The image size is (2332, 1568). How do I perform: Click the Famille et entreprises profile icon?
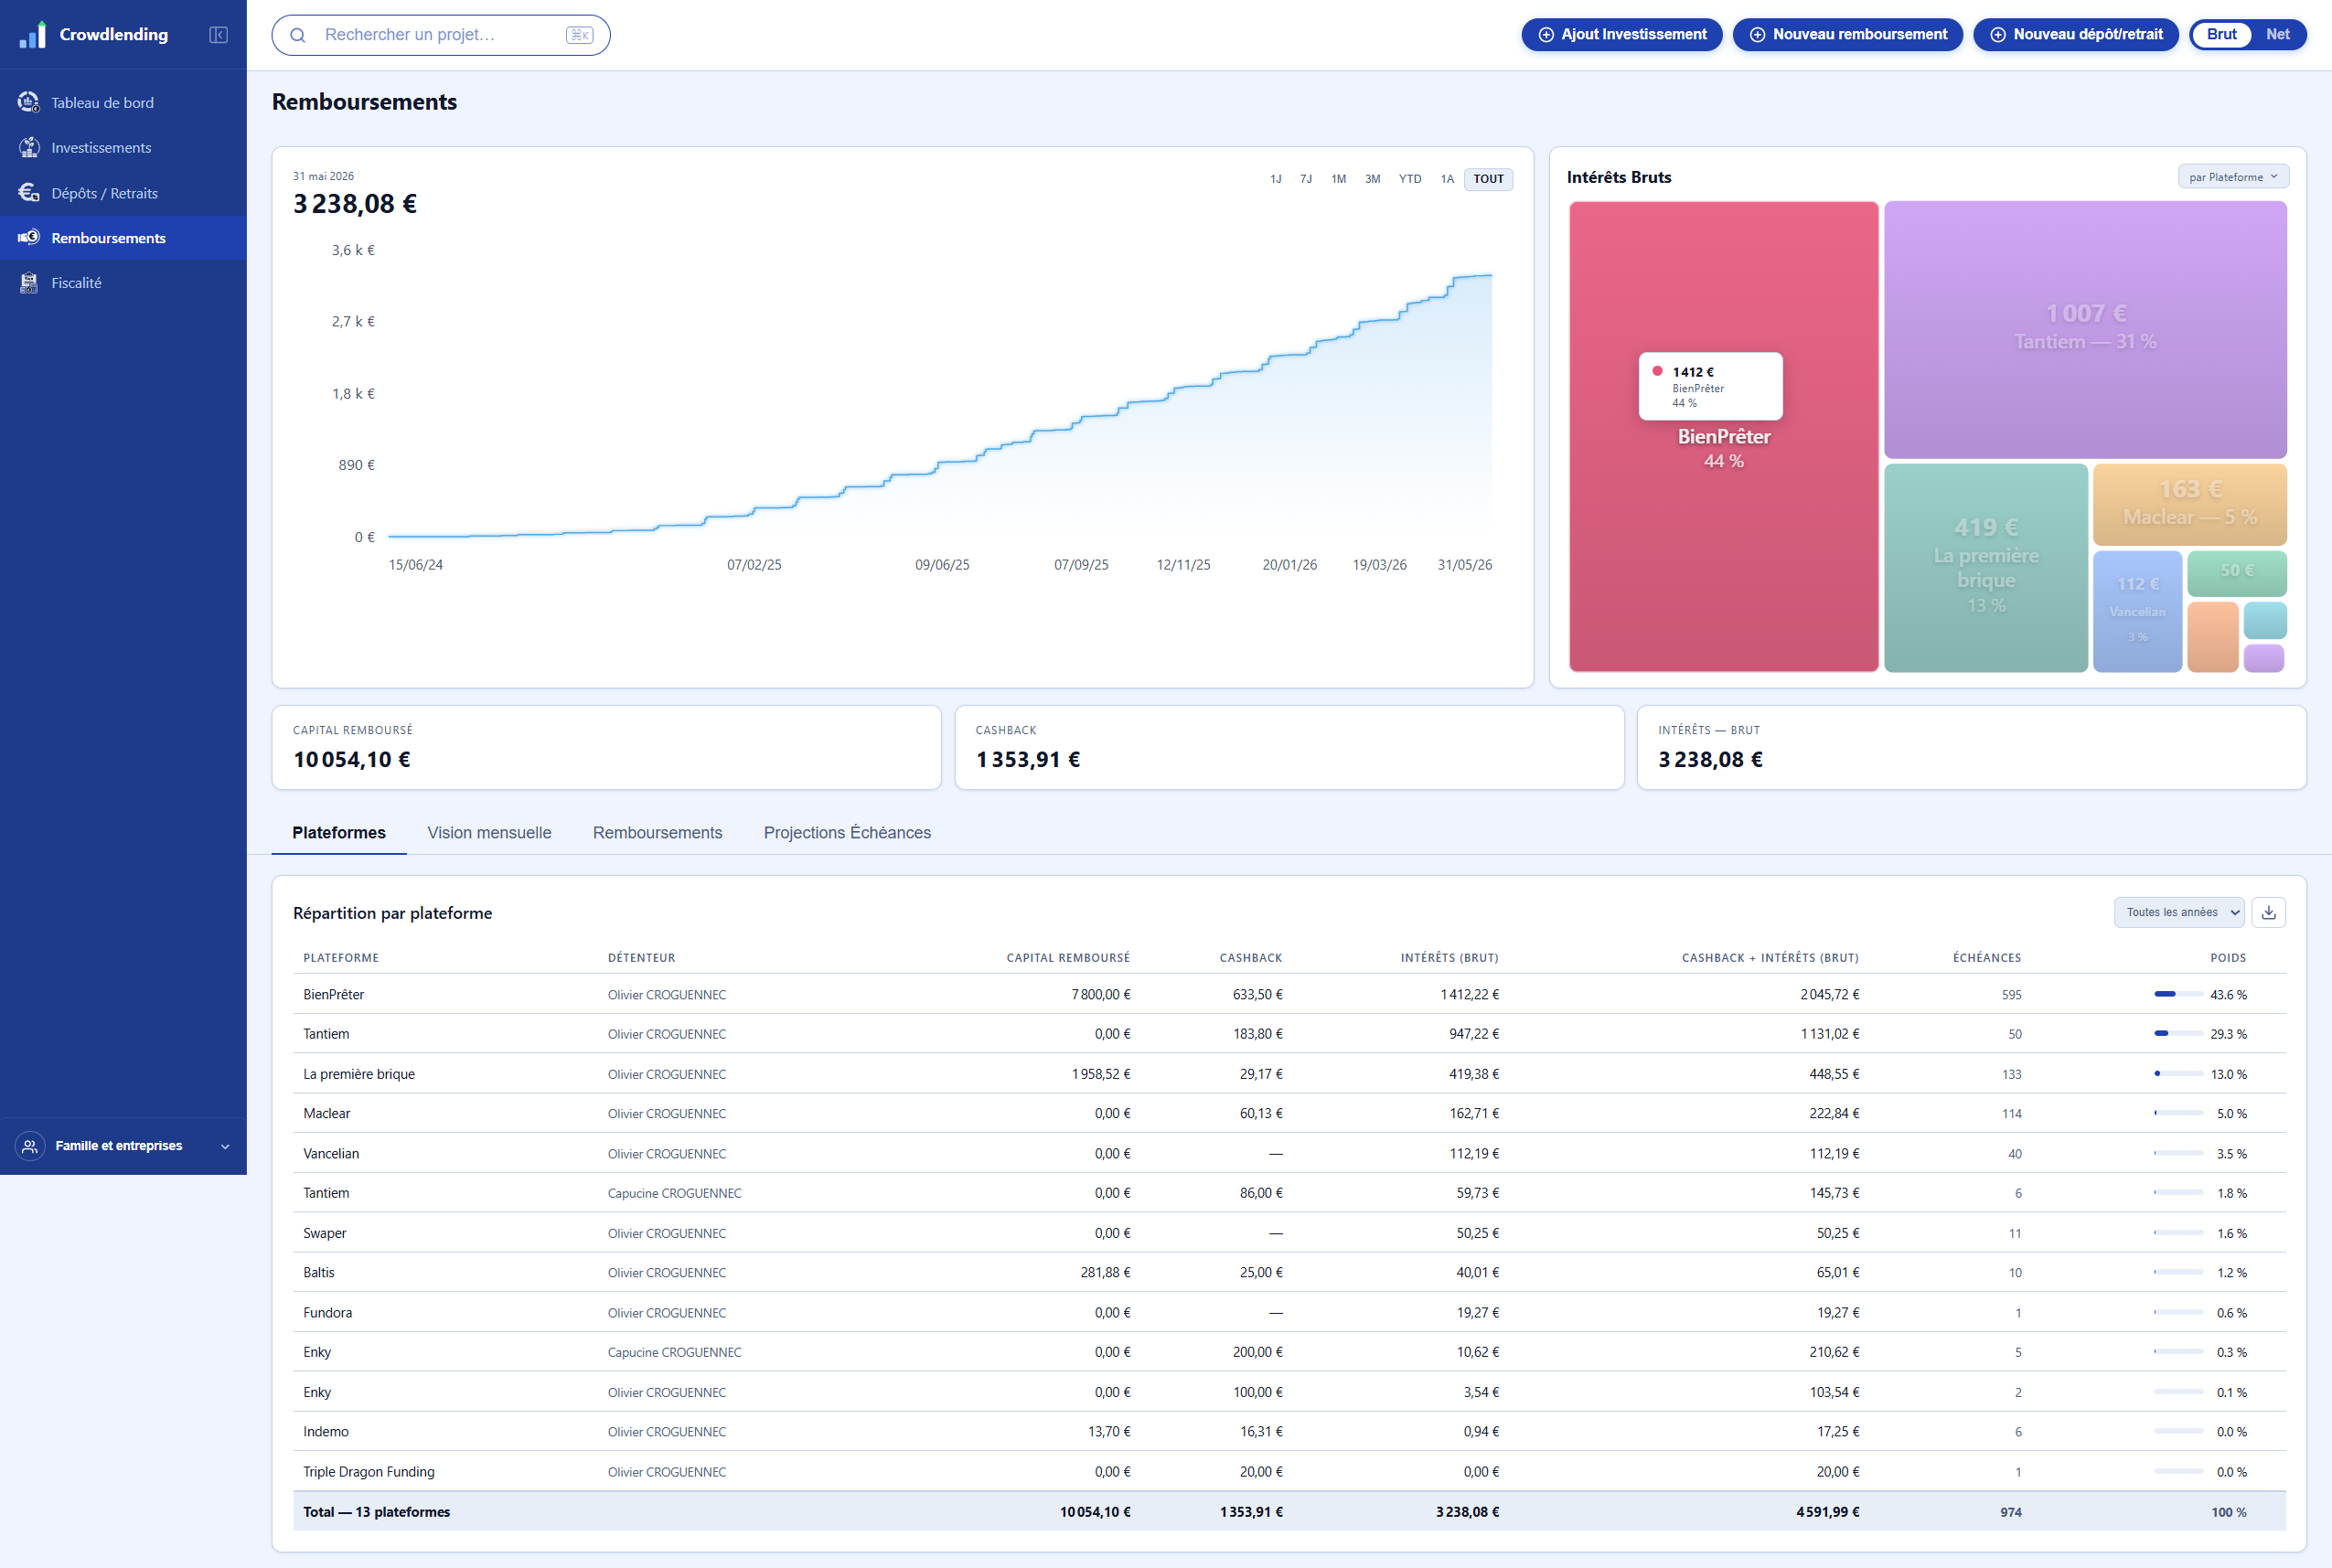[x=30, y=1146]
